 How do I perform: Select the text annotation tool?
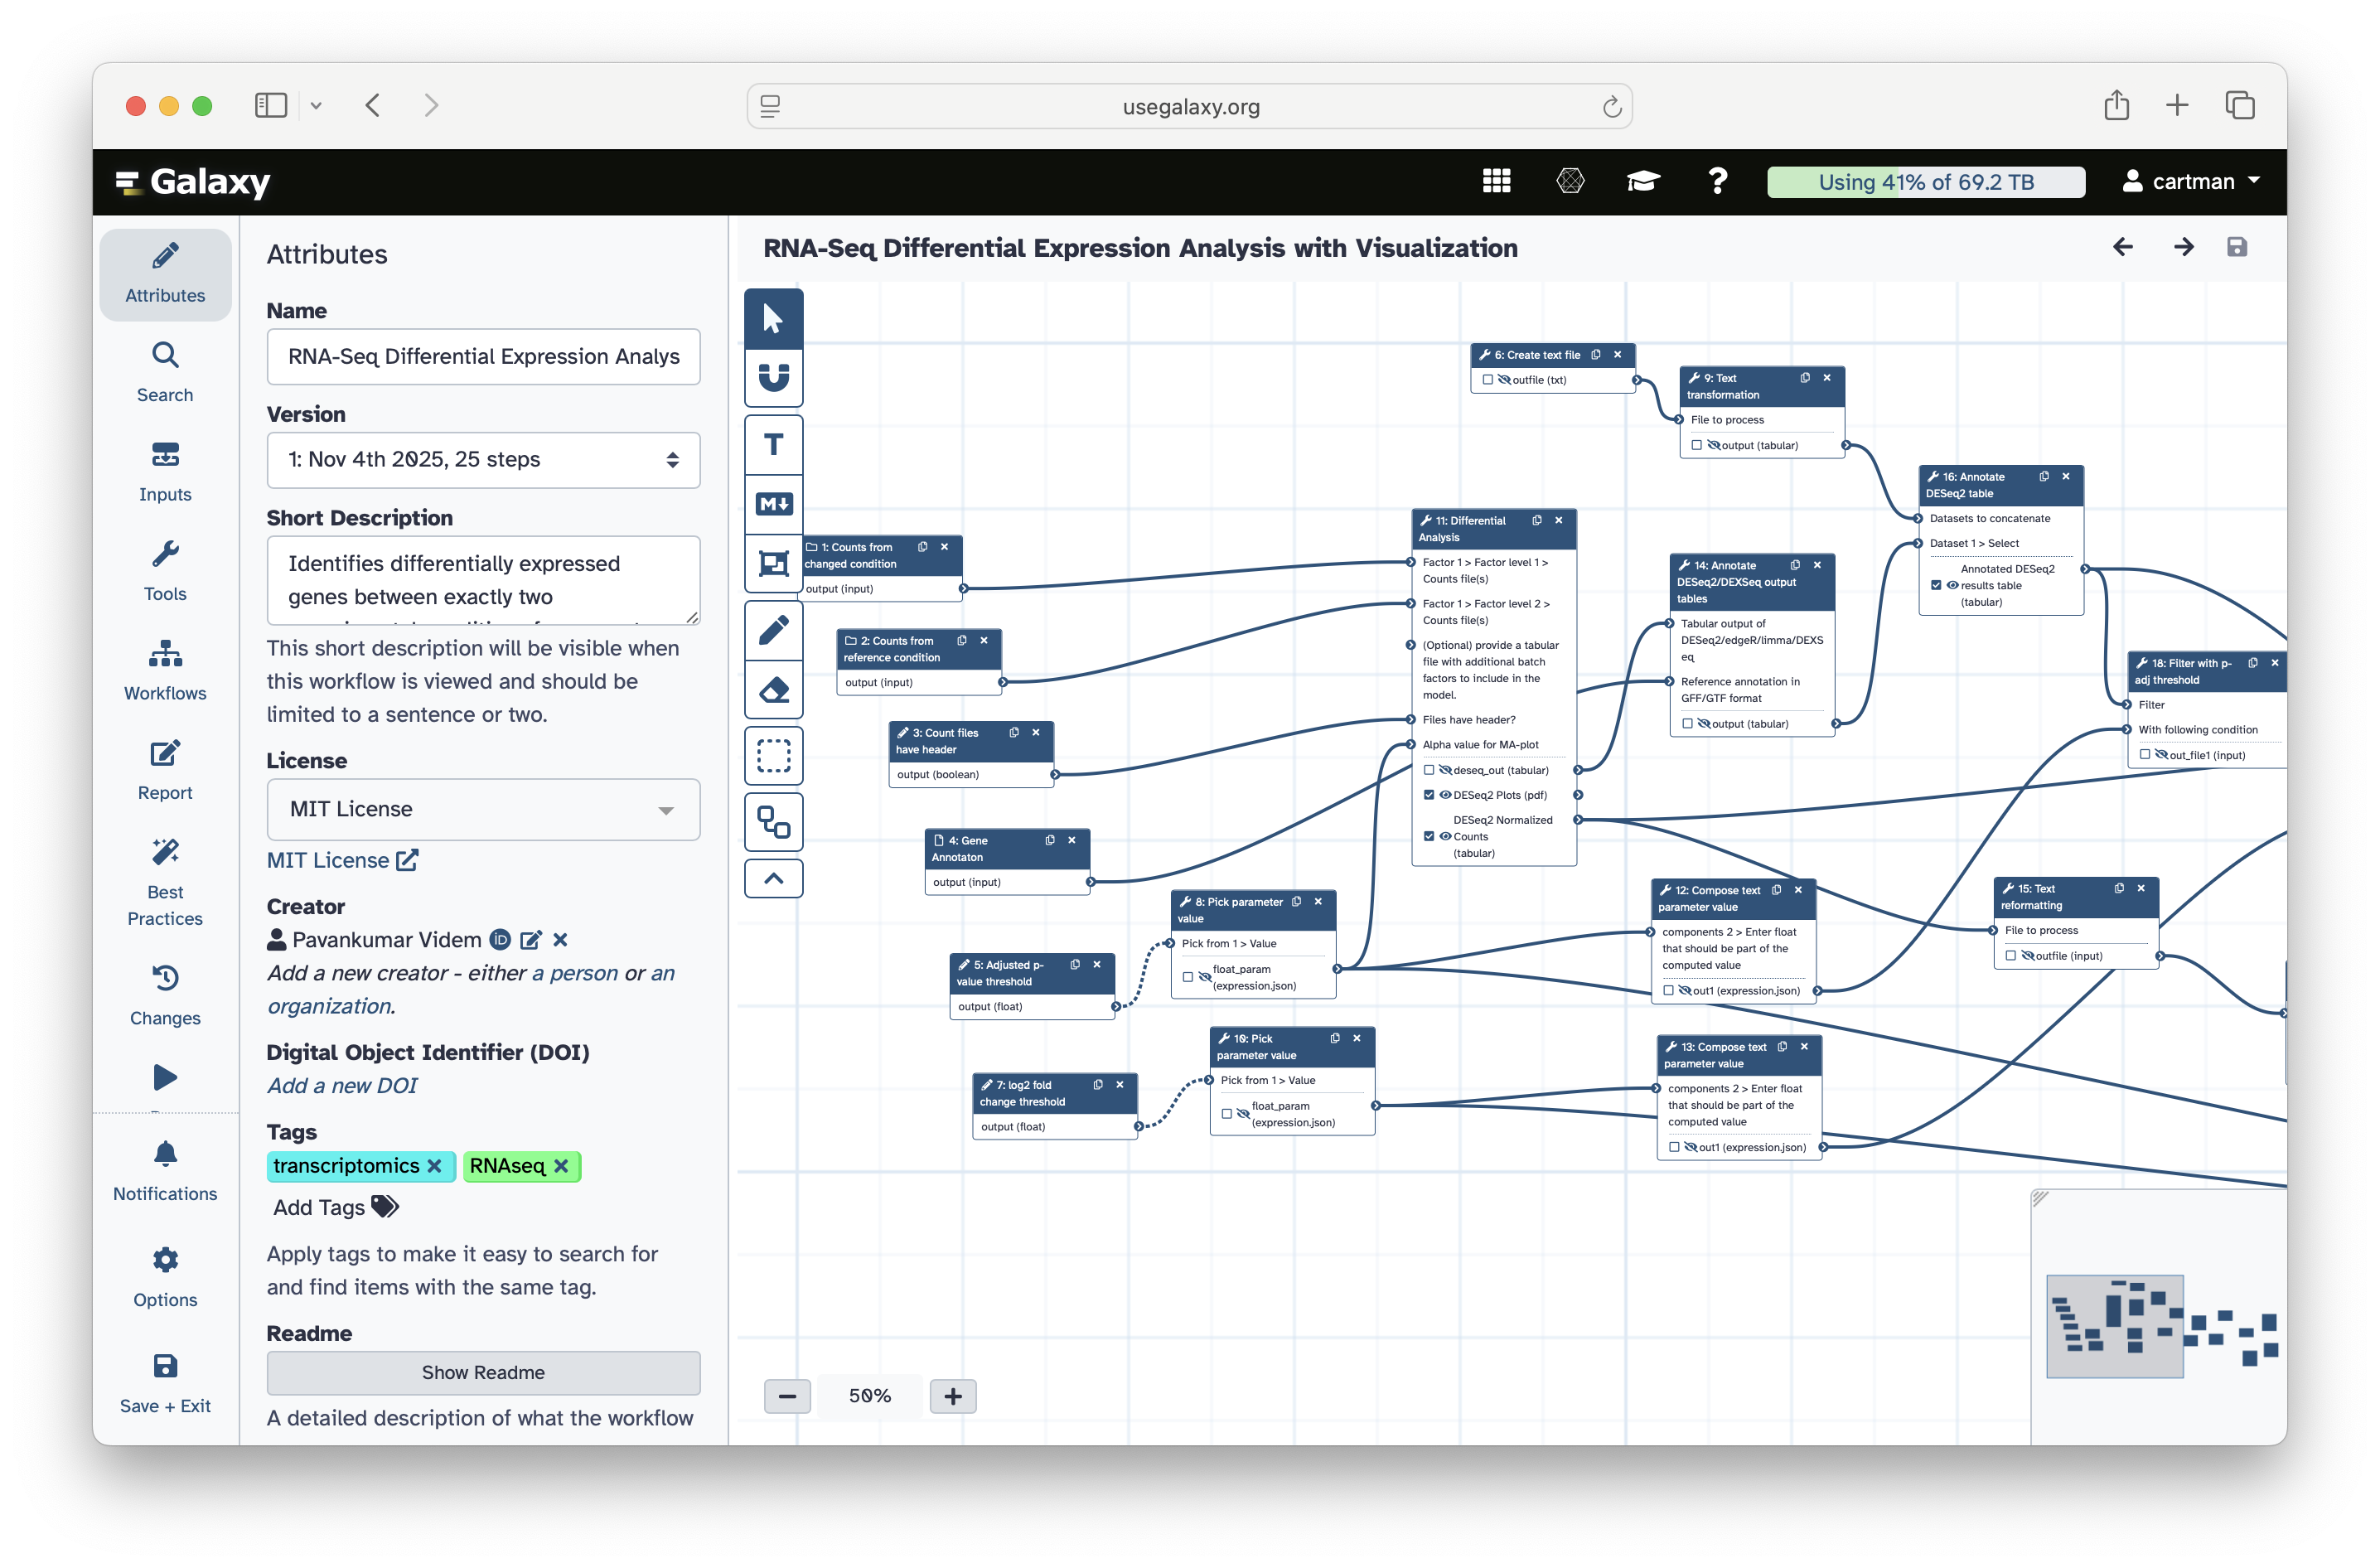coord(773,443)
